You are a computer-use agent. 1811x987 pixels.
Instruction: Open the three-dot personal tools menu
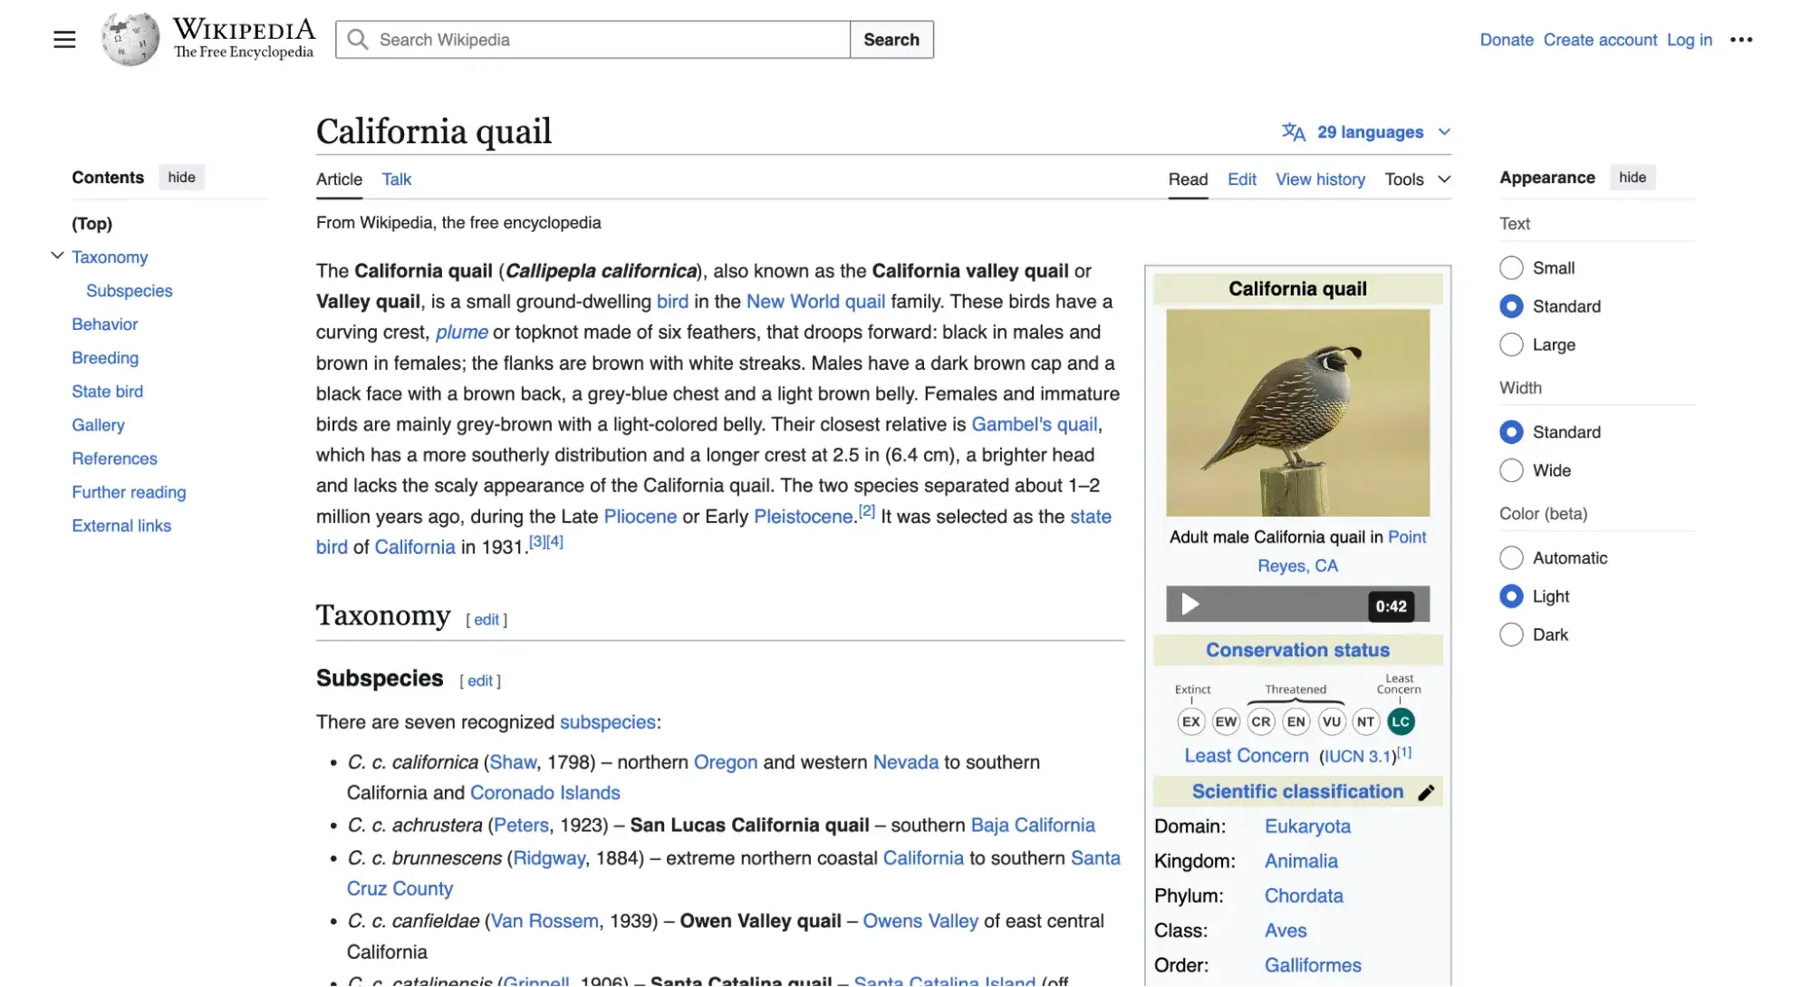click(1740, 40)
